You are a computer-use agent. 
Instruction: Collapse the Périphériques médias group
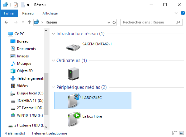pos(53,87)
